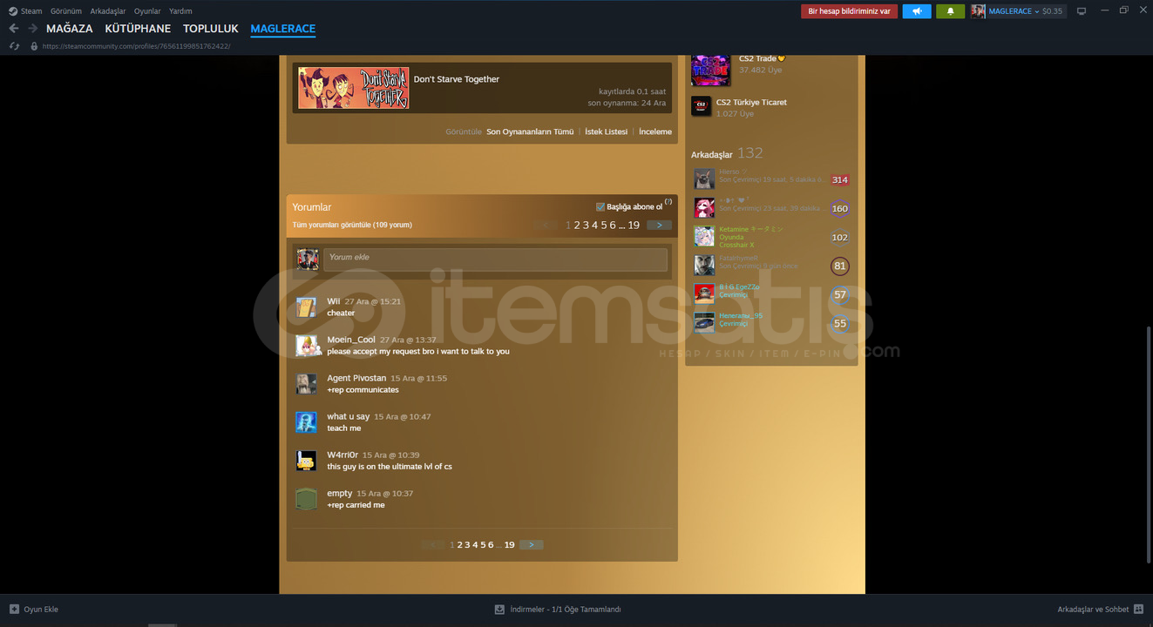Click the CS2 Türkiye Ticaret group icon

click(x=701, y=107)
